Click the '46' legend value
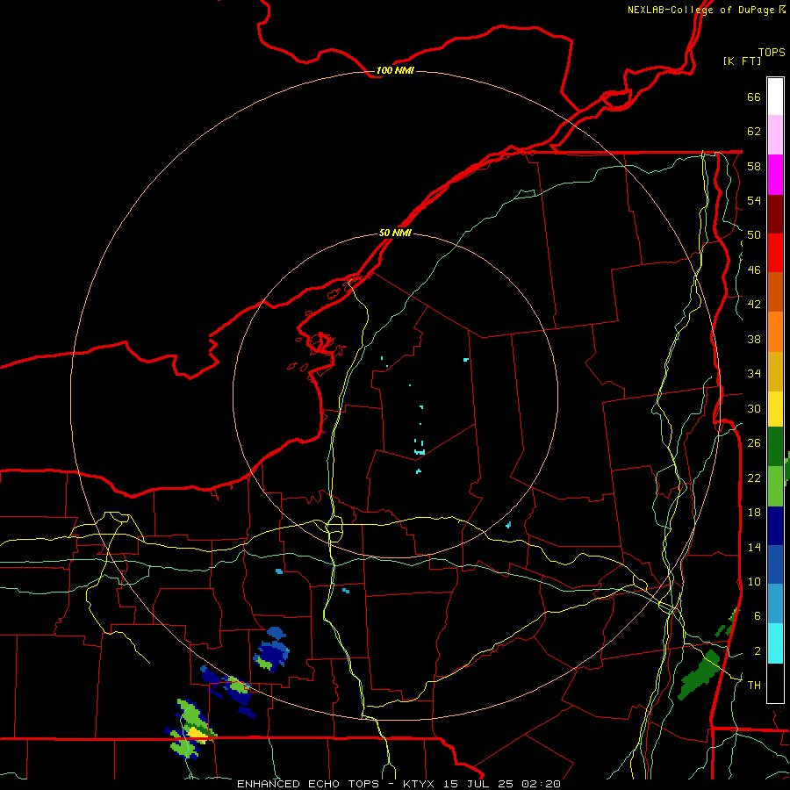790x790 pixels. (x=754, y=270)
